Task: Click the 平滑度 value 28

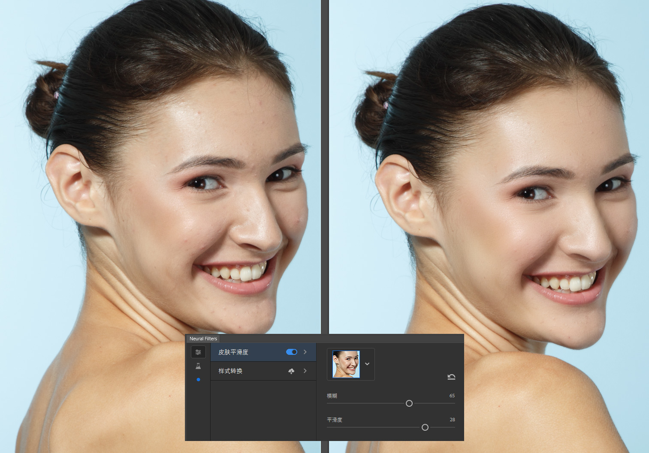Action: tap(452, 420)
